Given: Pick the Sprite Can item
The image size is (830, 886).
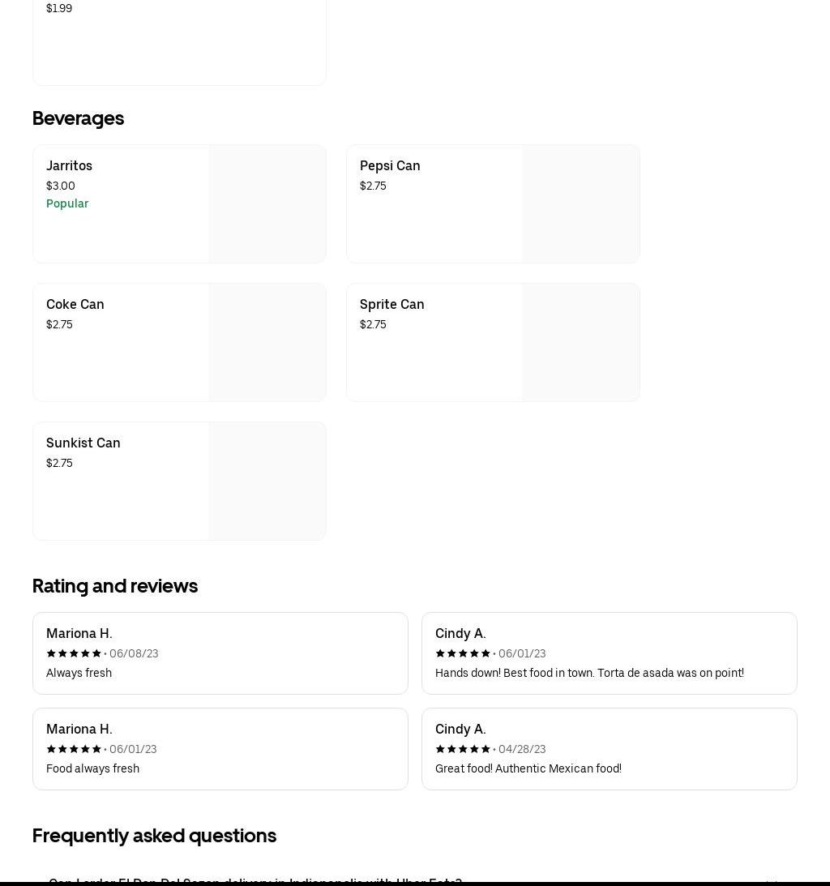Looking at the screenshot, I should [x=493, y=342].
